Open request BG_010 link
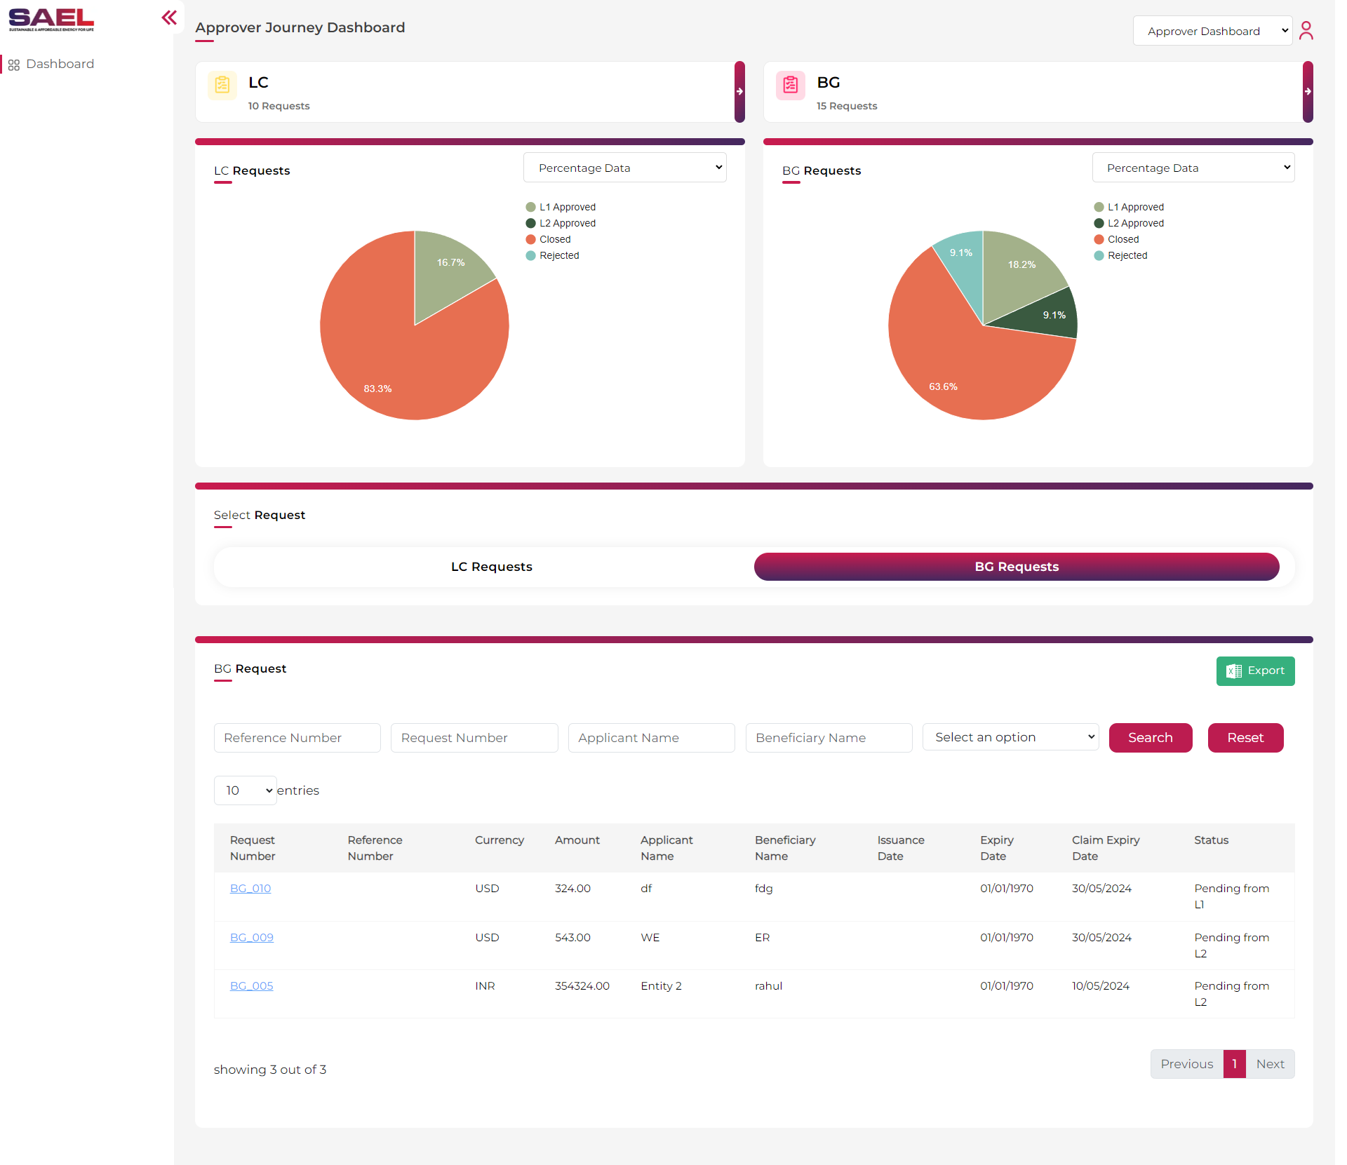This screenshot has width=1347, height=1165. pyautogui.click(x=250, y=889)
